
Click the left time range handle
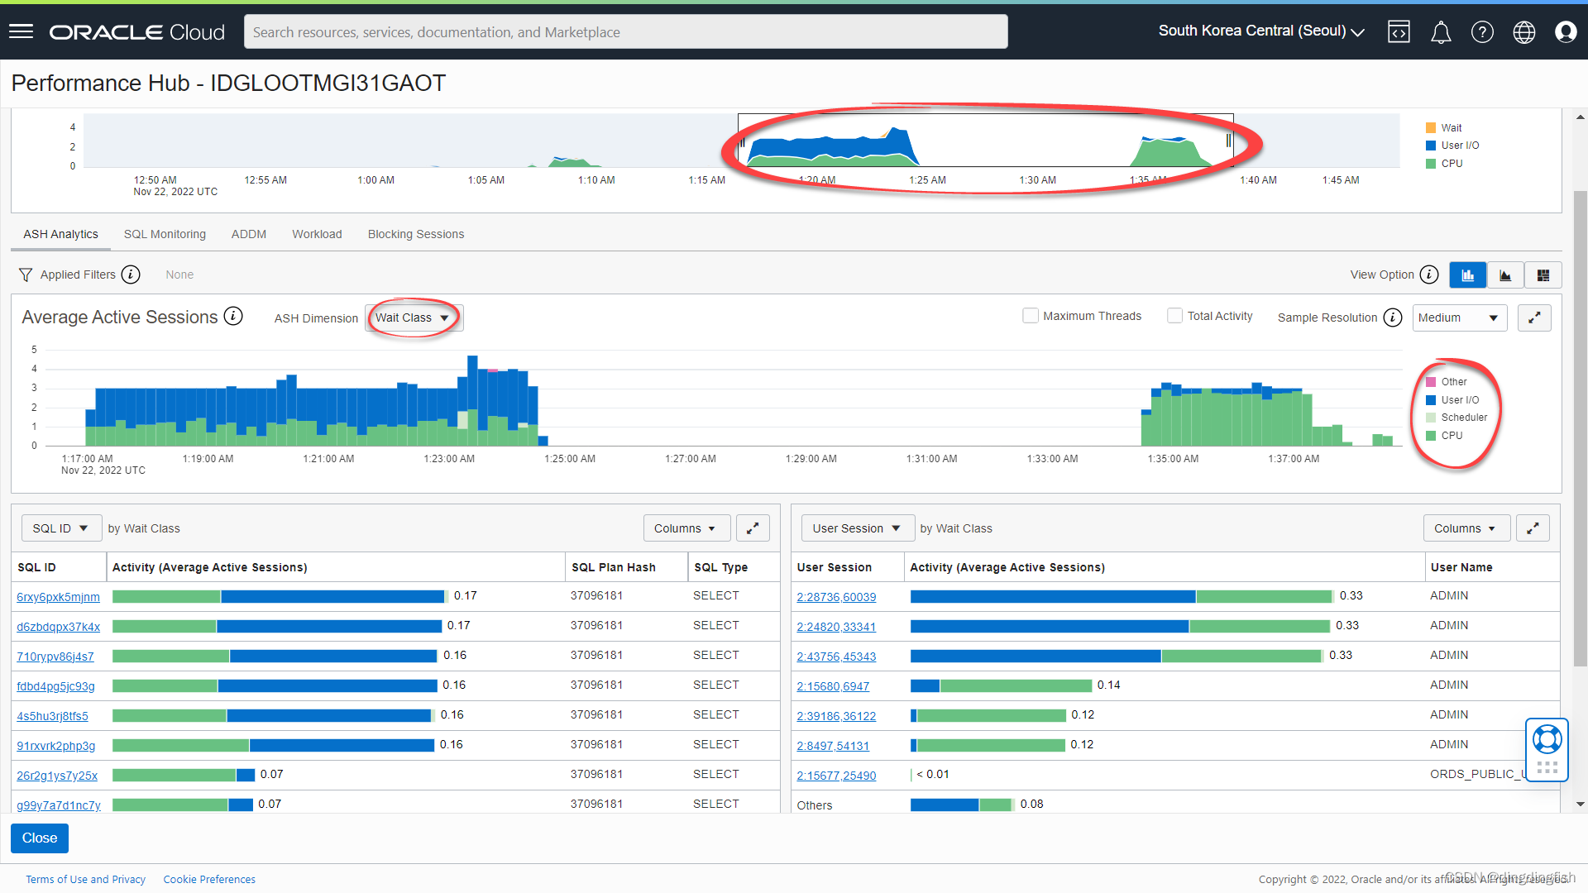[742, 141]
